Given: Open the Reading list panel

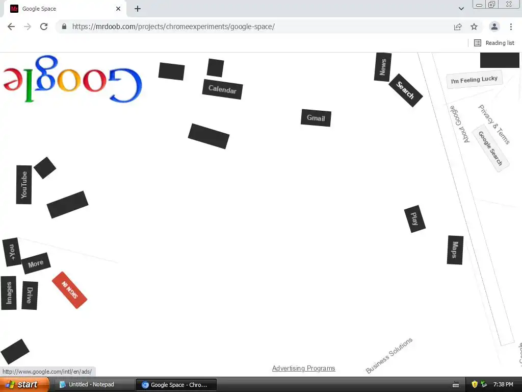Looking at the screenshot, I should 494,43.
